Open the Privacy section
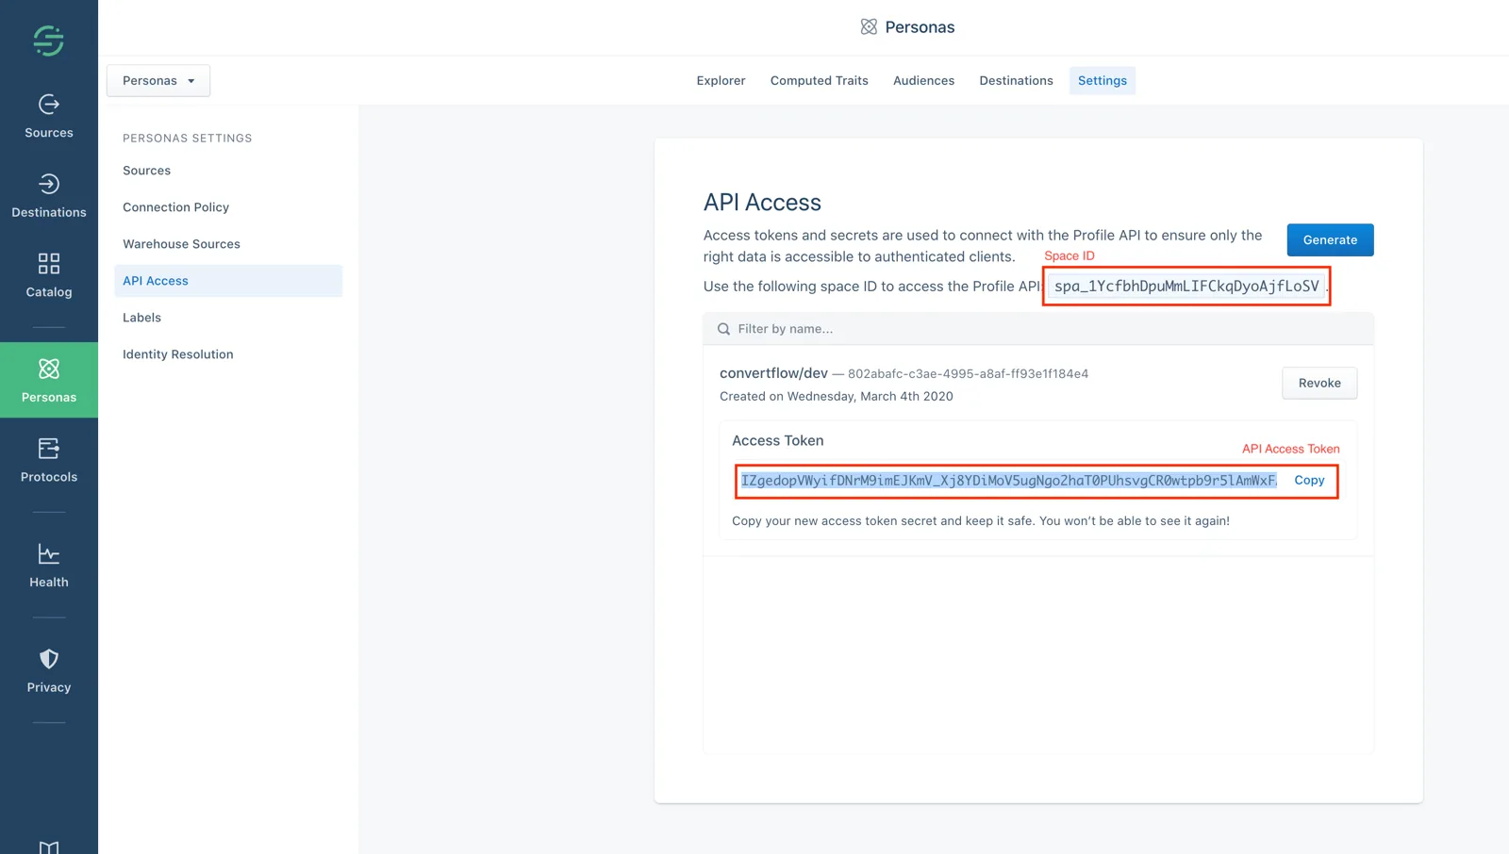 point(49,671)
